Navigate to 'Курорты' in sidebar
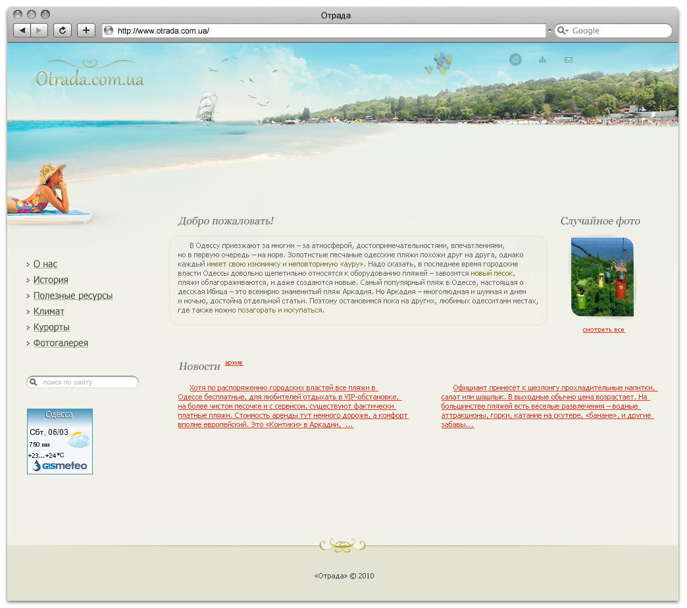The height and width of the screenshot is (608, 687). point(51,327)
